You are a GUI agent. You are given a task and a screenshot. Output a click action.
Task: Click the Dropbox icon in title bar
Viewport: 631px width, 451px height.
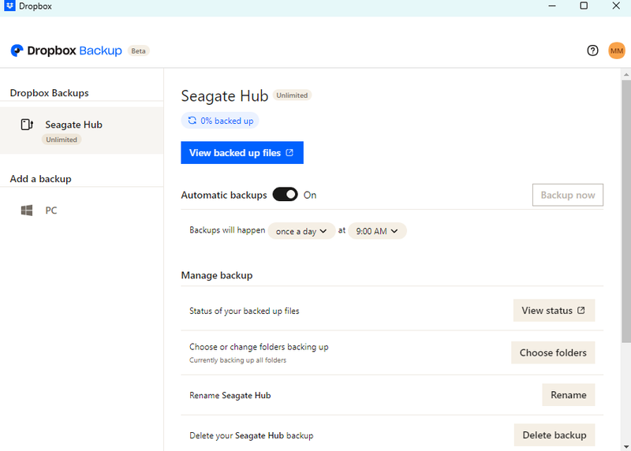pos(9,6)
